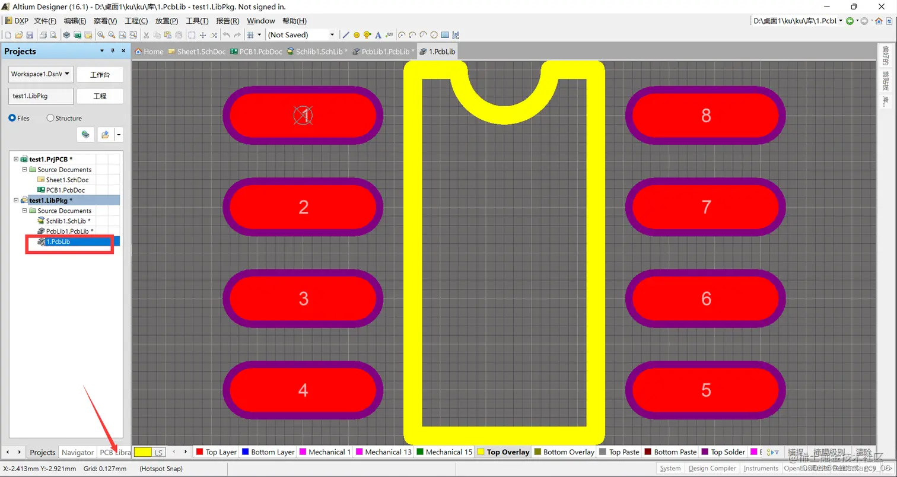Collapse the test1.LibPkg project node
This screenshot has width=897, height=477.
pyautogui.click(x=16, y=201)
